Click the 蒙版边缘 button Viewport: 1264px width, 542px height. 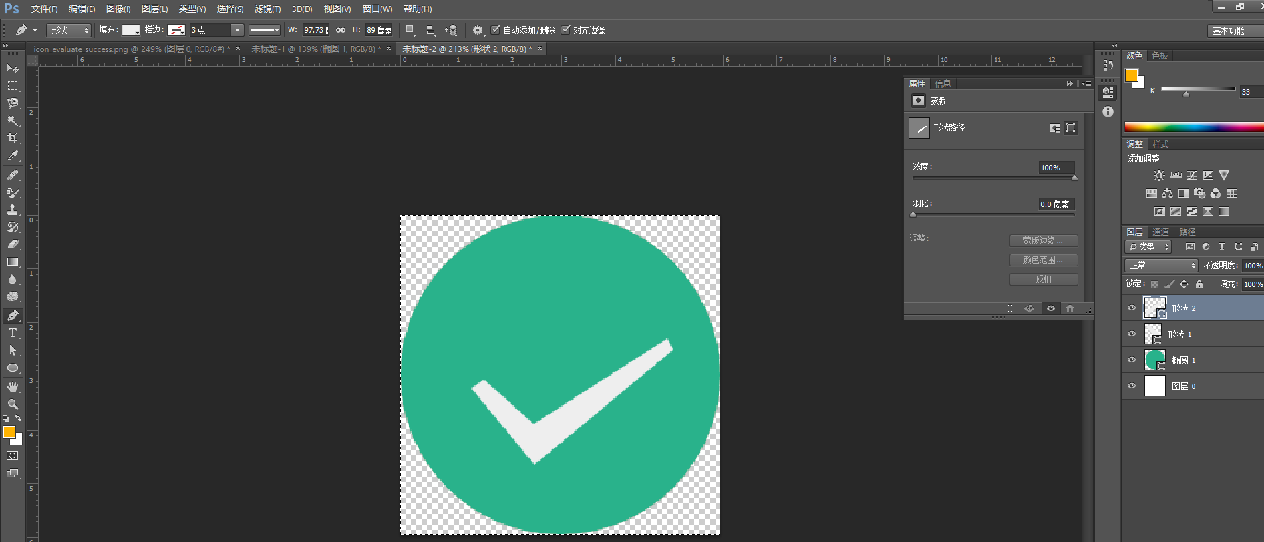point(1044,240)
